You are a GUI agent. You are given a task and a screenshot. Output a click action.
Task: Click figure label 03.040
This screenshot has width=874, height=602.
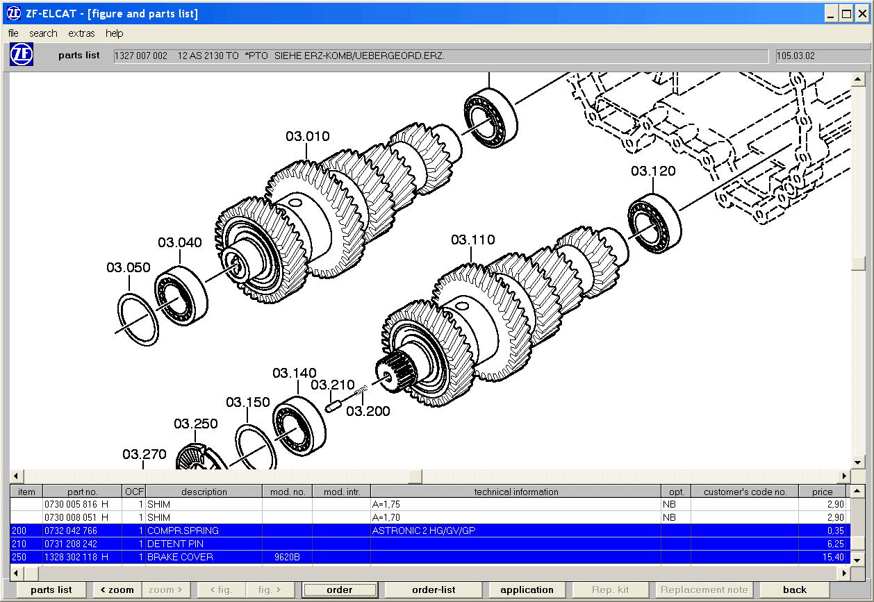click(180, 242)
